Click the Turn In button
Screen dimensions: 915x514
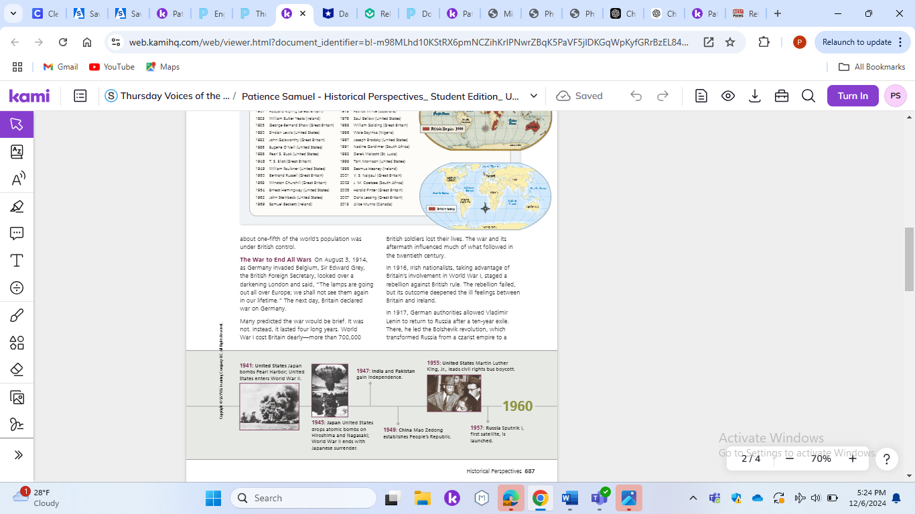(852, 96)
